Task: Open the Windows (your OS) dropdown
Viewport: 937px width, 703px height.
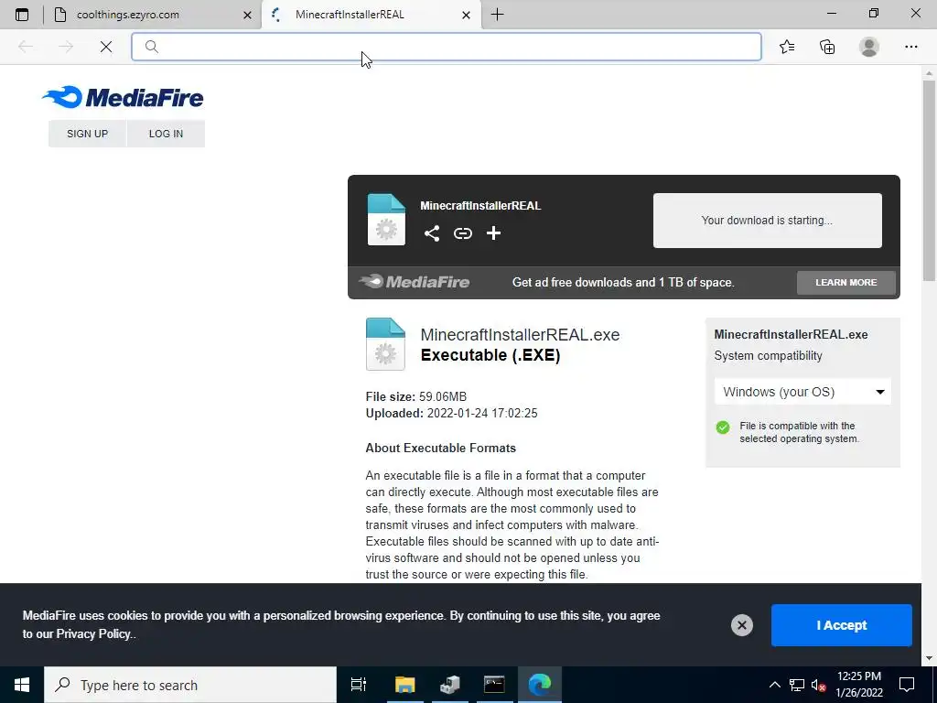Action: point(802,392)
